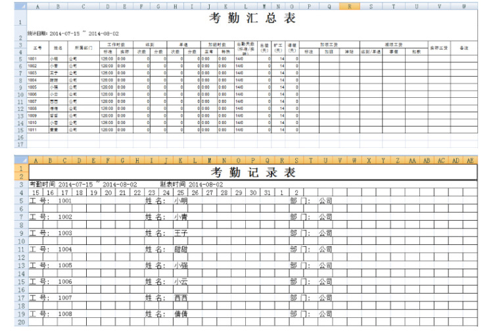Screen dimensions: 493x331
Task: Select column AA header in lower sheet
Action: pos(412,160)
